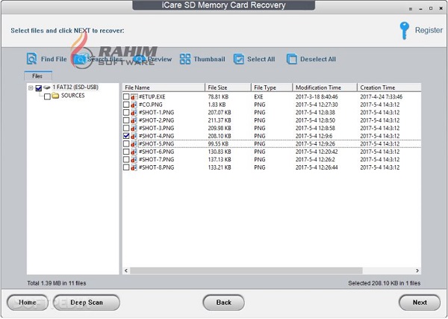Check the #SHOT-2.PNG checkbox

point(126,120)
